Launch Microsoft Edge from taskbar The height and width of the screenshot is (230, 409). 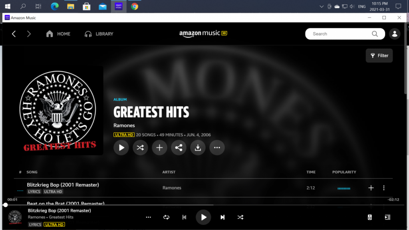[x=54, y=6]
